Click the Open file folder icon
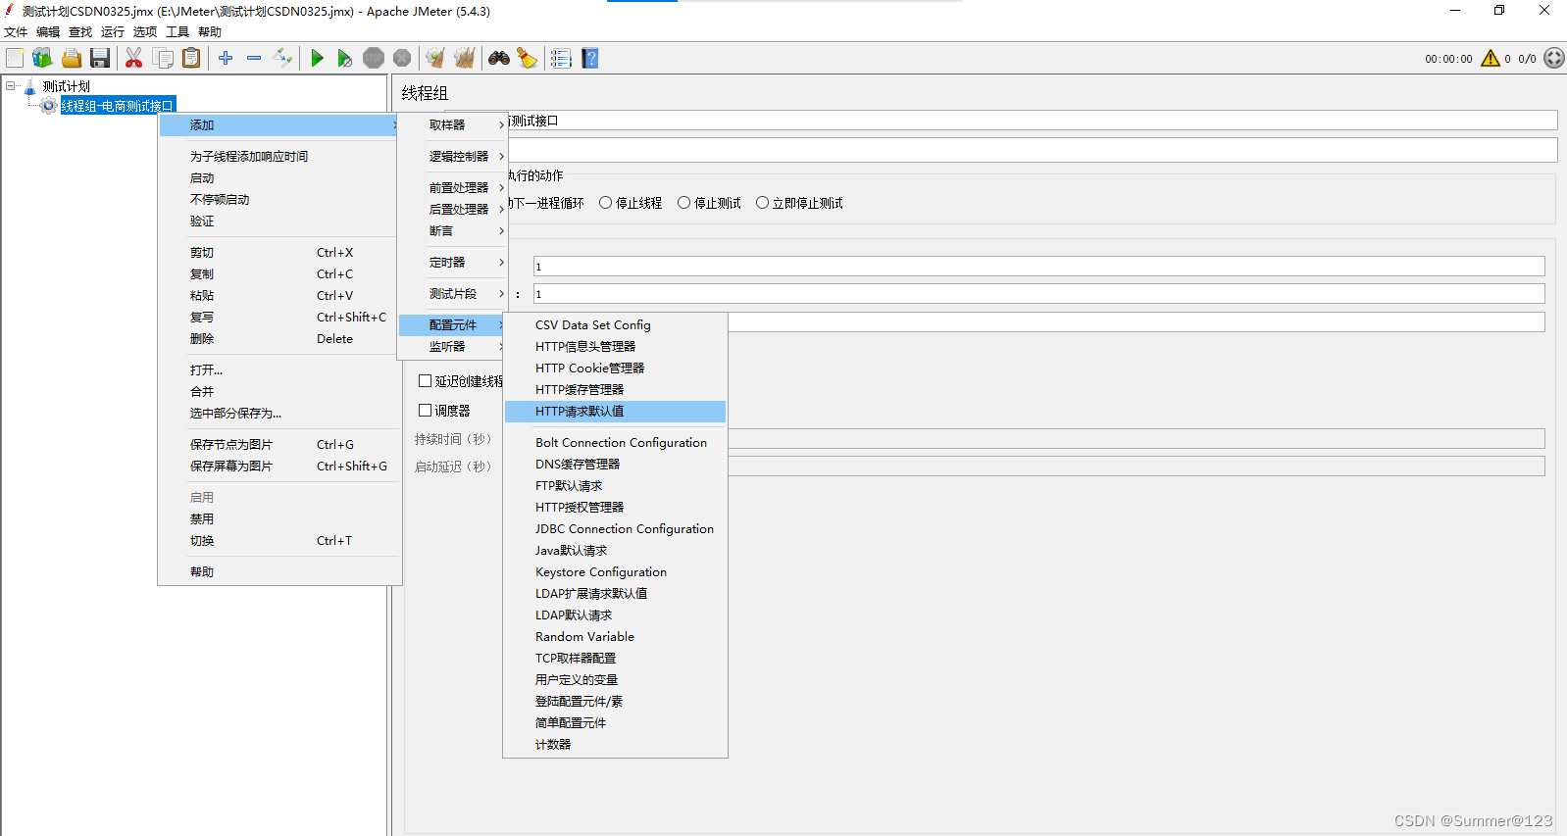This screenshot has width=1567, height=836. (72, 58)
